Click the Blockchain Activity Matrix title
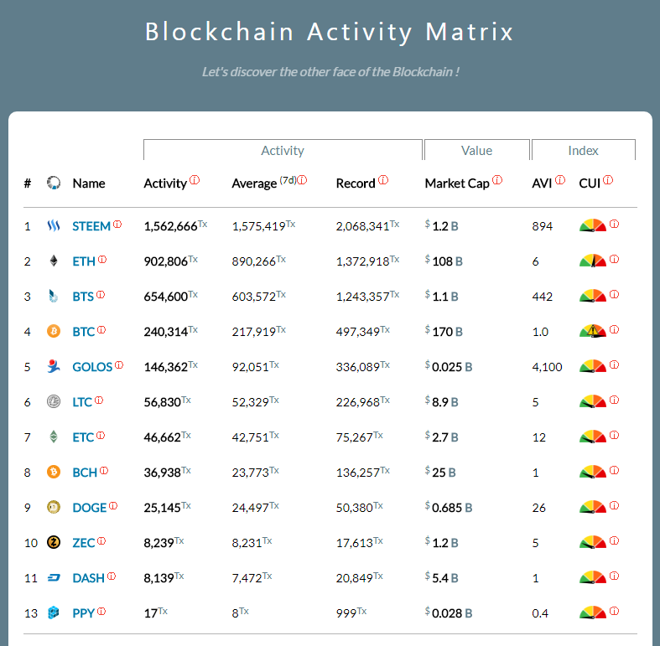This screenshot has height=646, width=660. 329,32
